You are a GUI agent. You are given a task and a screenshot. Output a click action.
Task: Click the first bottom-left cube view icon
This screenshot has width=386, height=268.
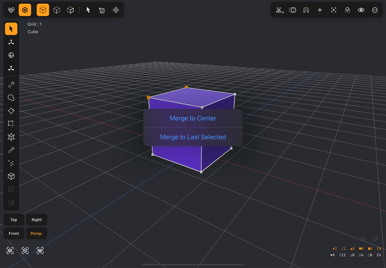click(10, 250)
